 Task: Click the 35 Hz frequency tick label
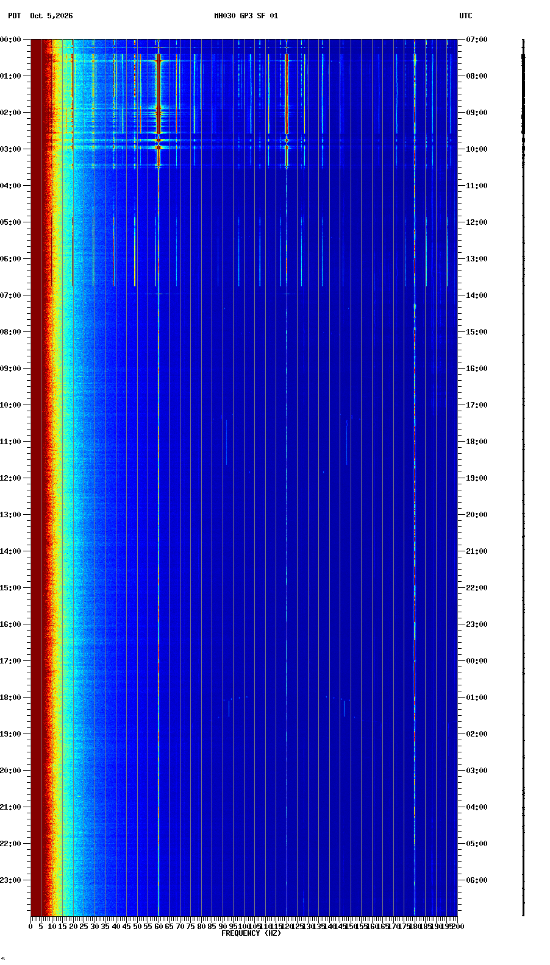105,927
